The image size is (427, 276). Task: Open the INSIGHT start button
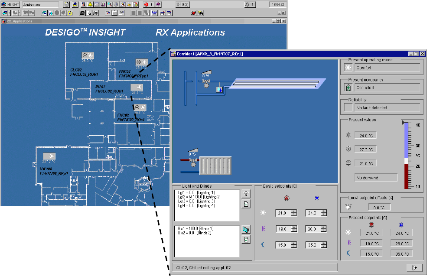point(10,4)
